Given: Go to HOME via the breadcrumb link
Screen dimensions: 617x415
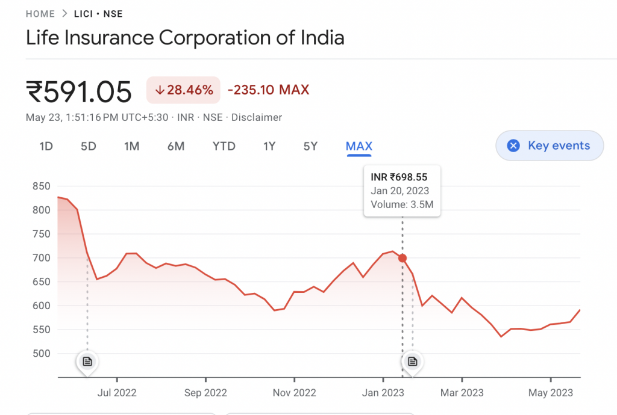Looking at the screenshot, I should pos(40,13).
